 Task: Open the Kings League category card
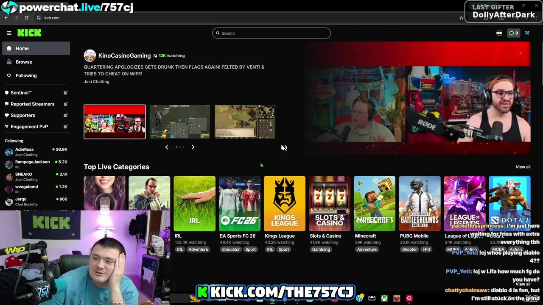click(x=284, y=204)
